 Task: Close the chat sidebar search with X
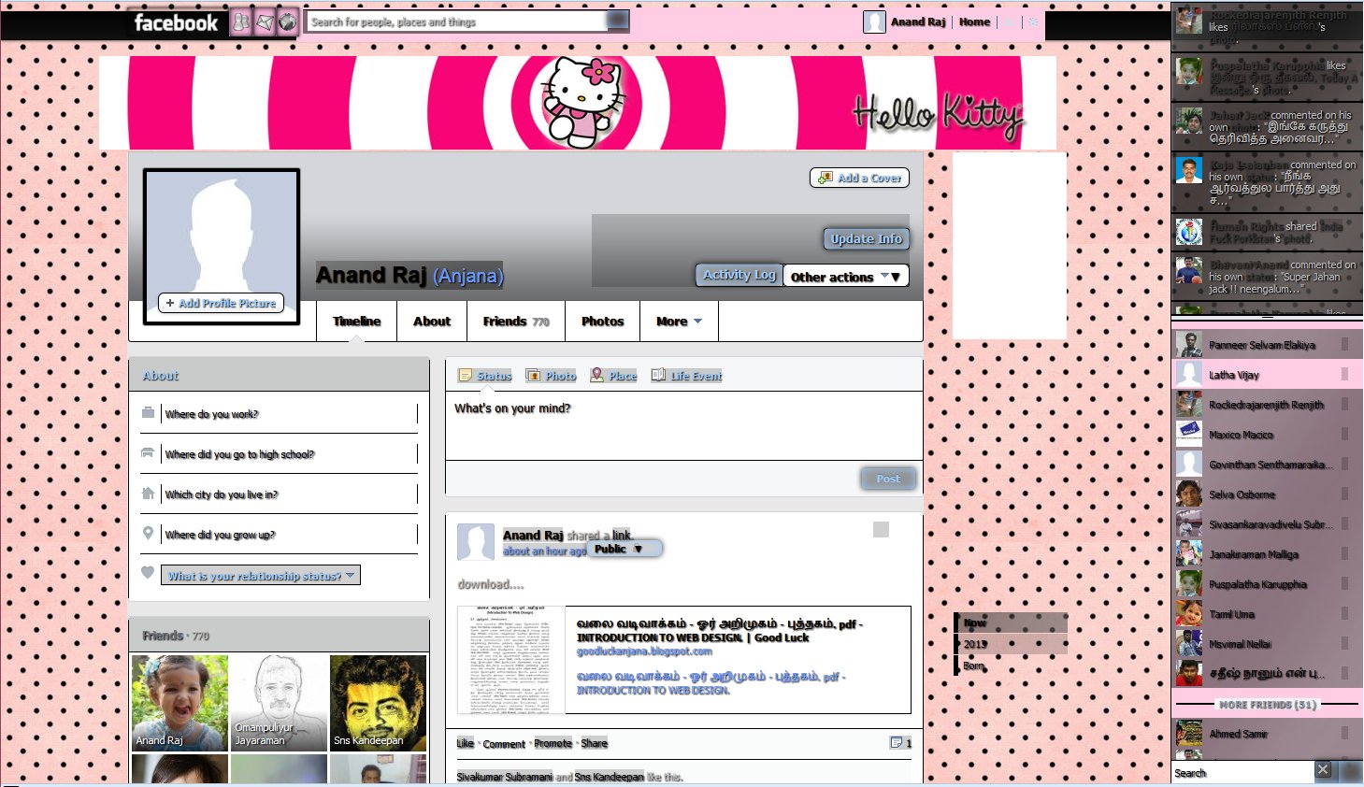click(1322, 770)
